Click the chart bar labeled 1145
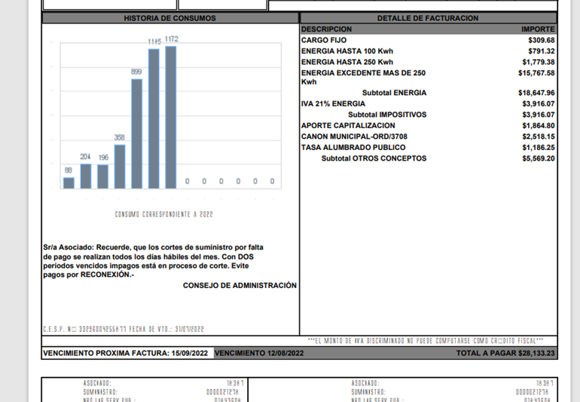Screen dimensions: 580x402 [x=154, y=118]
